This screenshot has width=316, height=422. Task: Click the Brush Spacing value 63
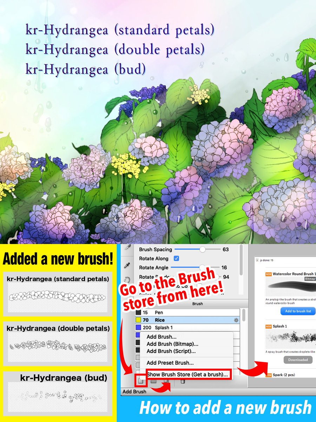click(x=225, y=249)
